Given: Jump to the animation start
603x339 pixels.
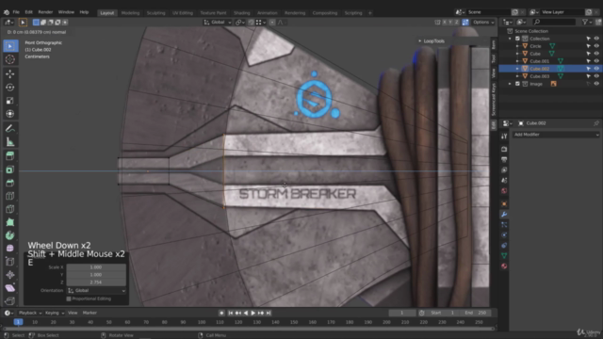Looking at the screenshot, I should tap(230, 313).
